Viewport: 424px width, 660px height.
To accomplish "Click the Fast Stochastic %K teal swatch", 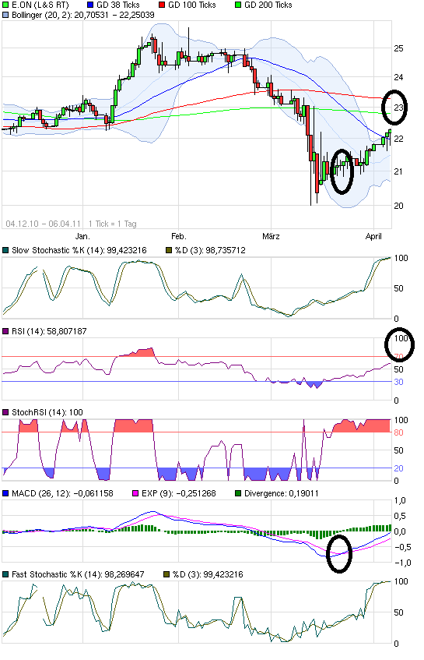I will pos(5,574).
